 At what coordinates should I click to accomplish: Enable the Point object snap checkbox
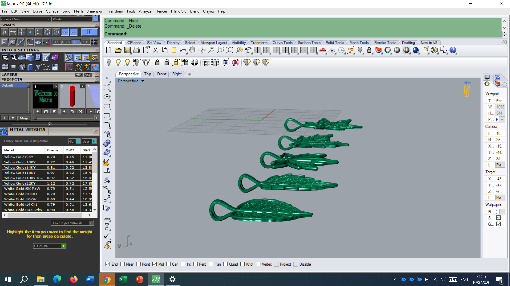(138, 264)
